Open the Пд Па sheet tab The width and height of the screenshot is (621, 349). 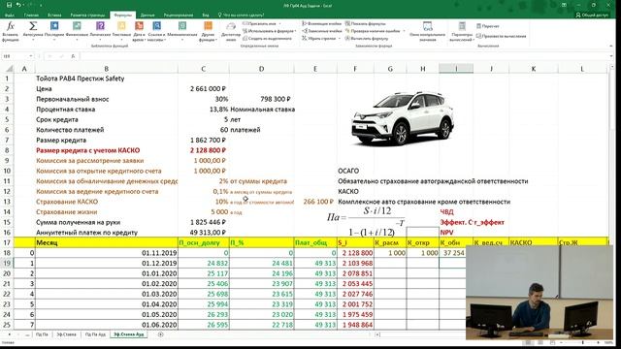tap(42, 334)
